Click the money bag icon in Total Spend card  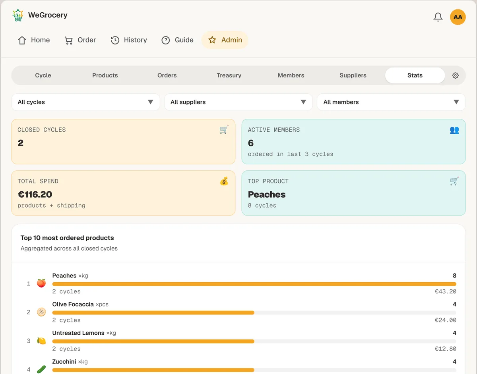[x=224, y=181]
